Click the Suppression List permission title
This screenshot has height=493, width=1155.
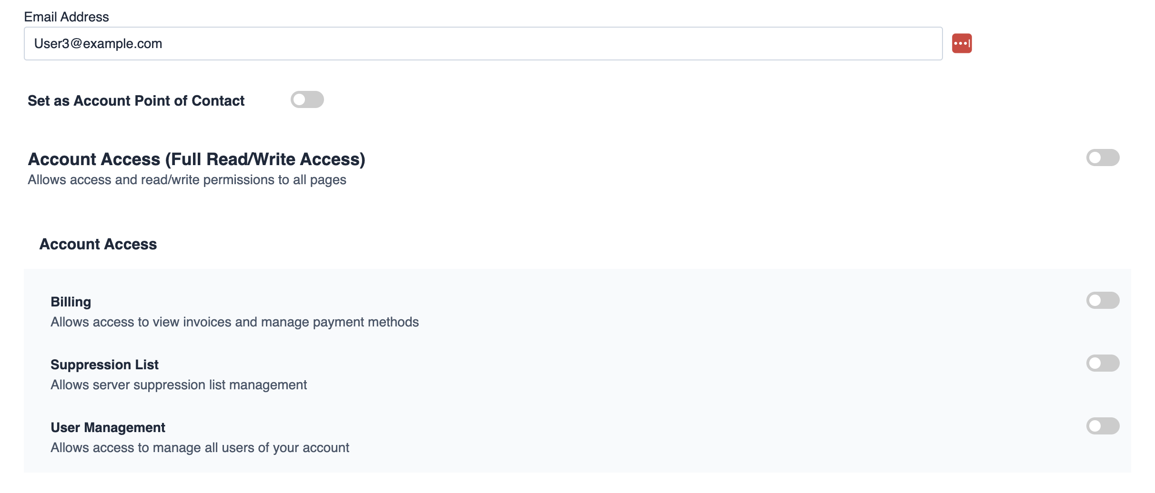tap(104, 365)
